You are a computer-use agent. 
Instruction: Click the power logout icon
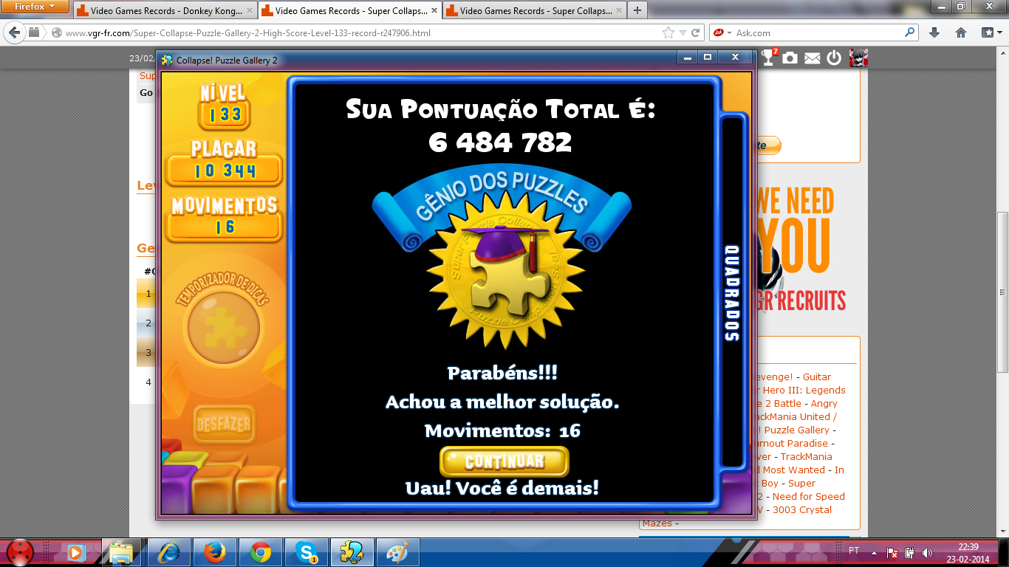(834, 58)
